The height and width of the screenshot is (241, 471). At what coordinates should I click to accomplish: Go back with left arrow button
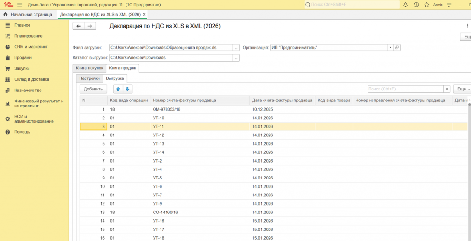click(79, 26)
